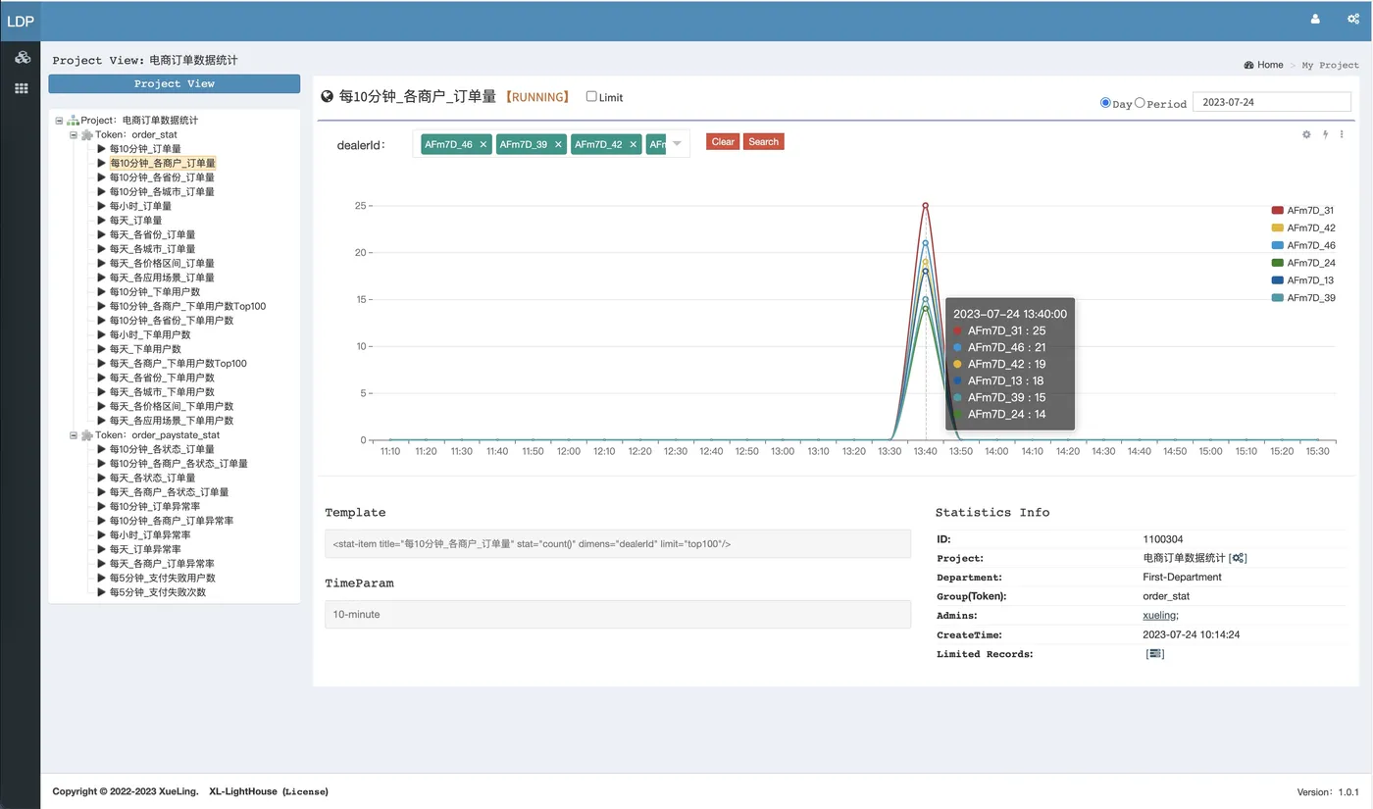Select the Day radio button
This screenshot has height=809, width=1373.
pyautogui.click(x=1106, y=102)
